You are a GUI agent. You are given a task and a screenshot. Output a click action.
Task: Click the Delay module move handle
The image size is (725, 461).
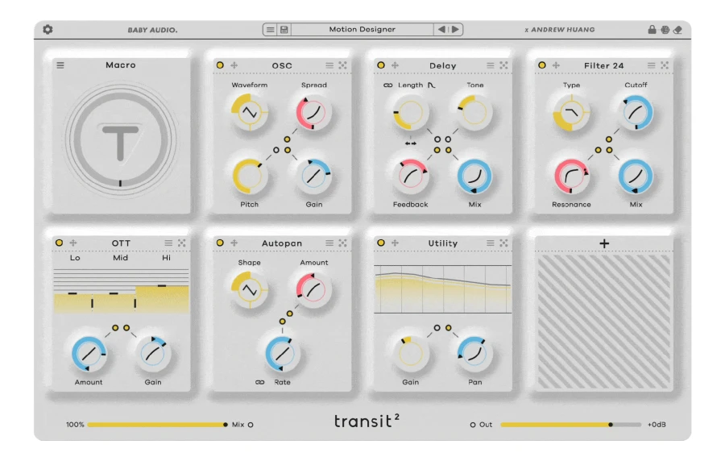pyautogui.click(x=396, y=65)
